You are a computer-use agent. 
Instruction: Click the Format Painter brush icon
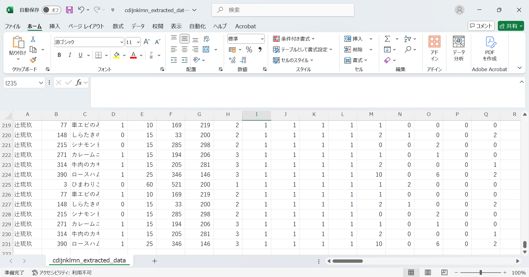pyautogui.click(x=33, y=60)
